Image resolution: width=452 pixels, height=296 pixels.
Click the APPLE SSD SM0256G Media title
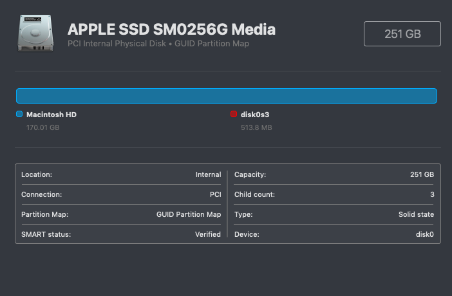[171, 30]
